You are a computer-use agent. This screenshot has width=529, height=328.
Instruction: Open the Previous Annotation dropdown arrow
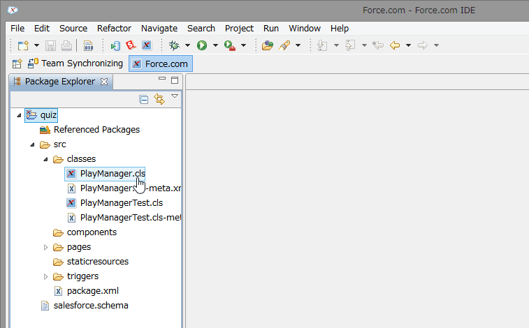(364, 45)
